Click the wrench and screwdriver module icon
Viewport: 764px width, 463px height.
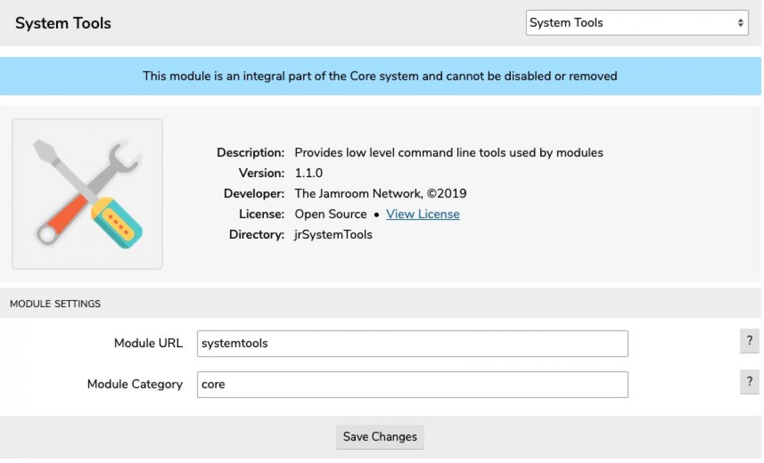[87, 194]
